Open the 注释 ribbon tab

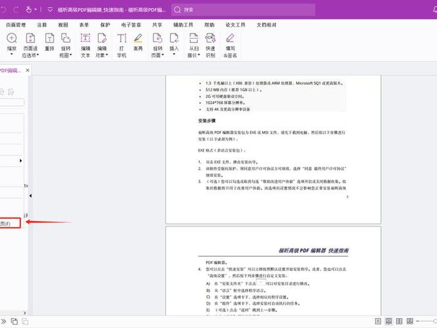(x=42, y=25)
